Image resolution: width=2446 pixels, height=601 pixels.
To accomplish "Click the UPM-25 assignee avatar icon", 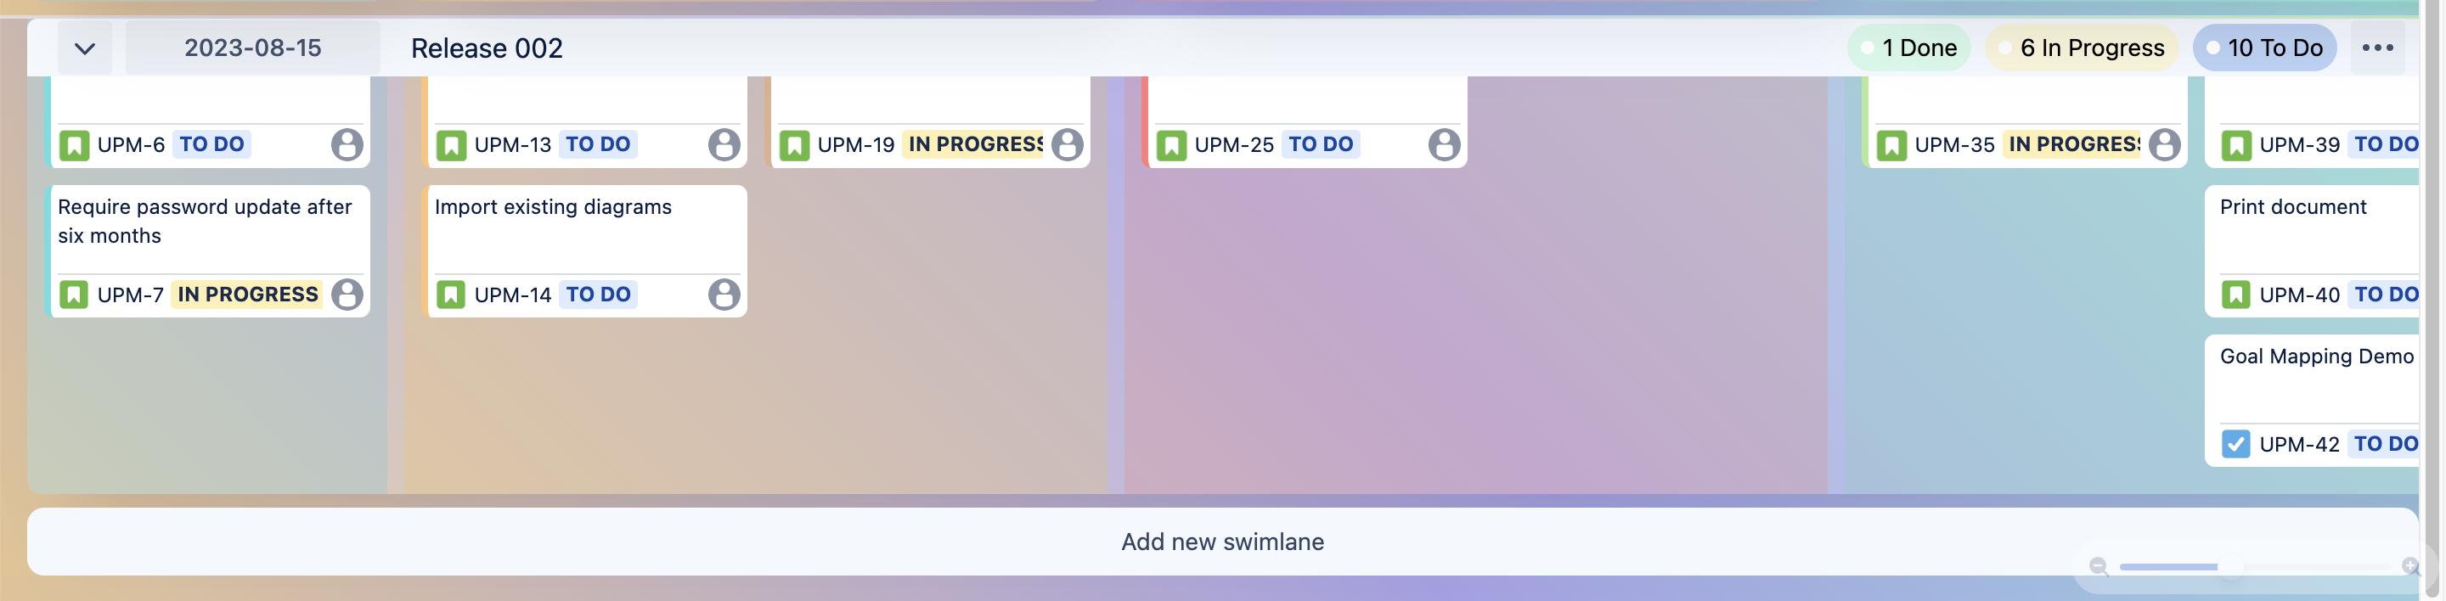I will coord(1443,144).
